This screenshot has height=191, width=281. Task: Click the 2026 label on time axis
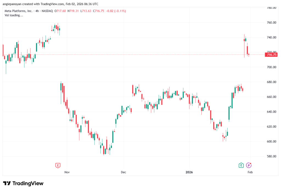[x=189, y=172]
